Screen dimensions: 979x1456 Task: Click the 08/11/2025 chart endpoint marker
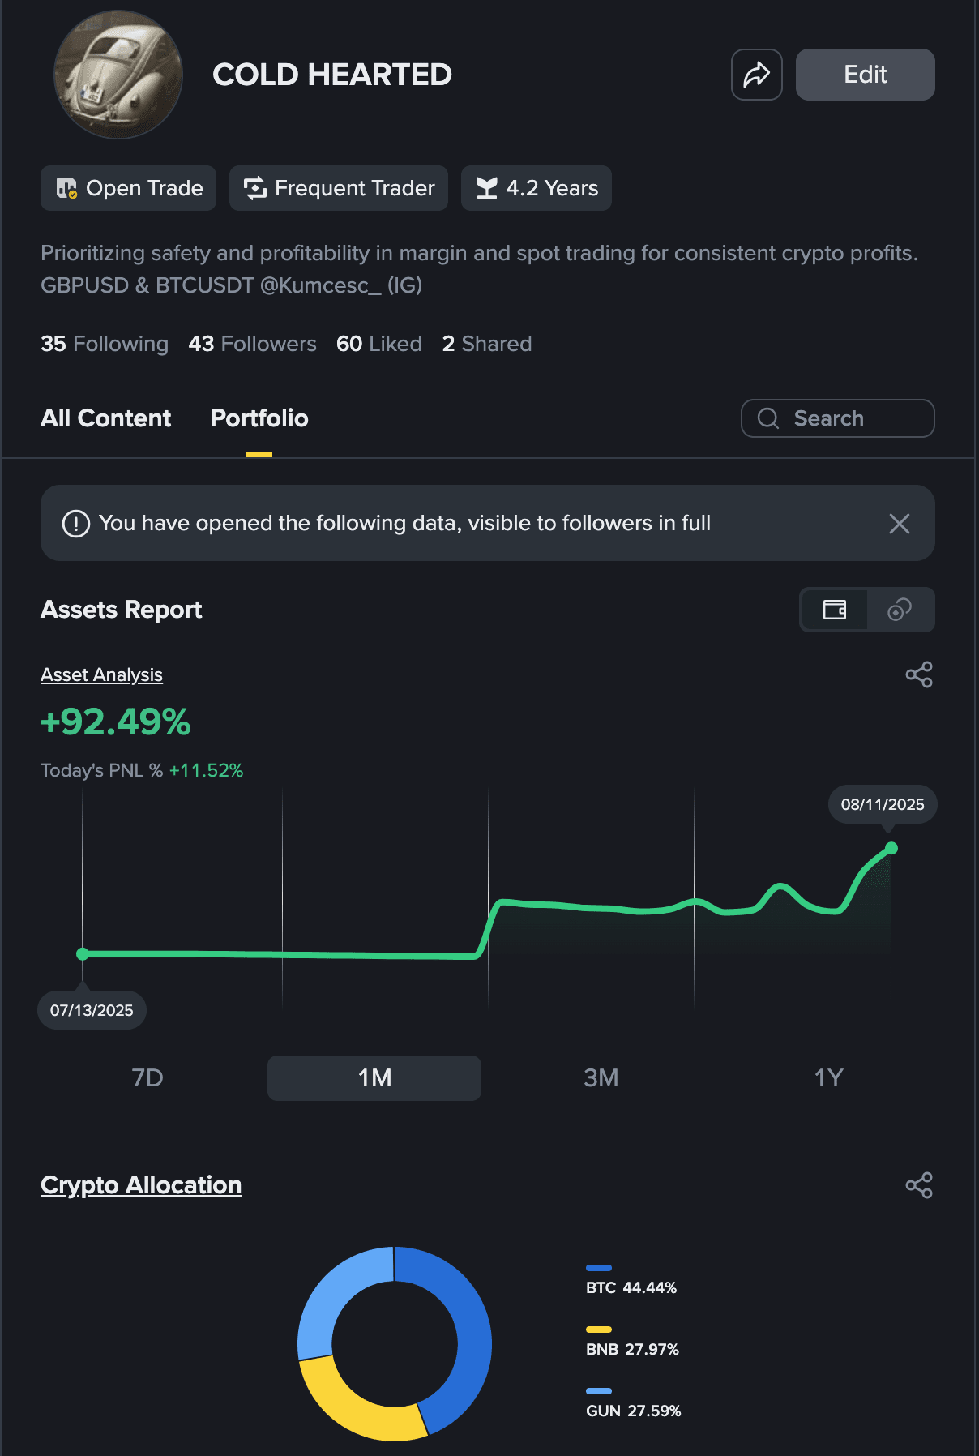pos(891,848)
